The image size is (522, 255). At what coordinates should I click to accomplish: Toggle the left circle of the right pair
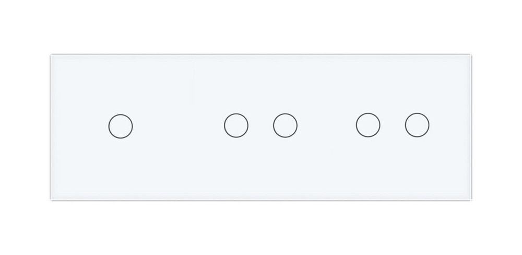(368, 126)
